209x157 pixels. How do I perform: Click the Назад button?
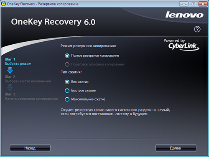[30, 148]
